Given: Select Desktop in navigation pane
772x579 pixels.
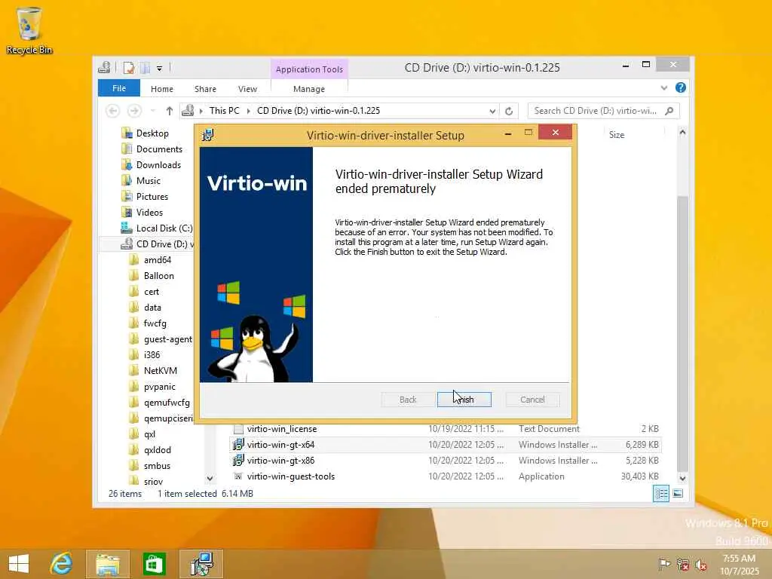Looking at the screenshot, I should point(152,133).
